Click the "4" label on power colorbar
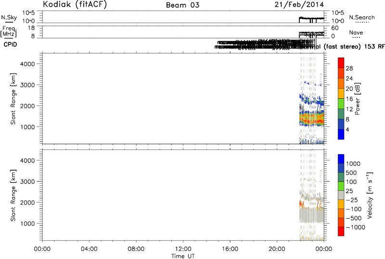 point(347,130)
